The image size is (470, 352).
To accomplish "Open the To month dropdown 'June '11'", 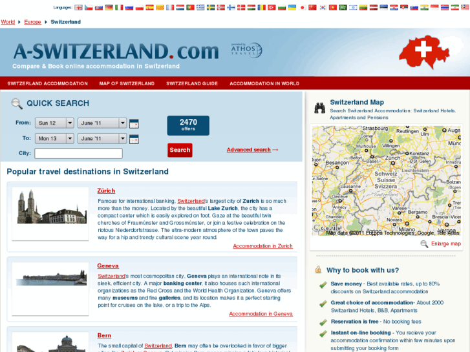I will (x=102, y=138).
